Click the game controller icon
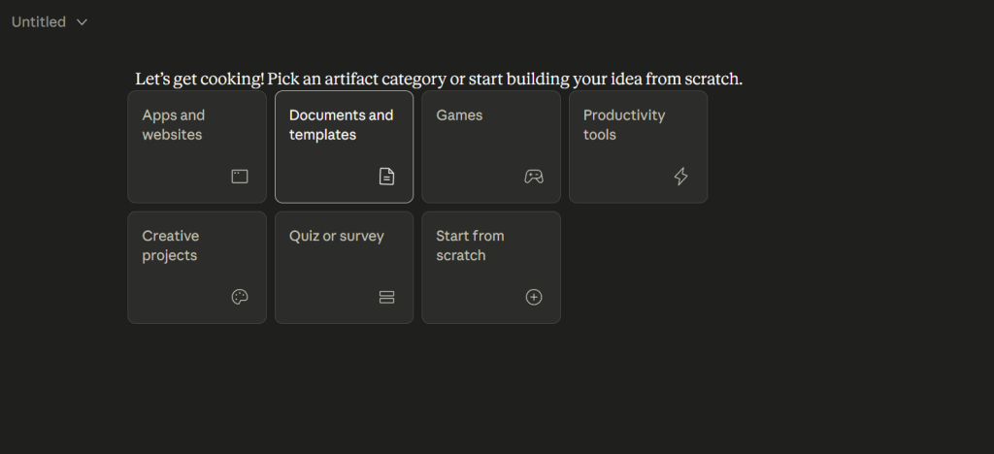Screen dimensions: 994x454 (534, 177)
